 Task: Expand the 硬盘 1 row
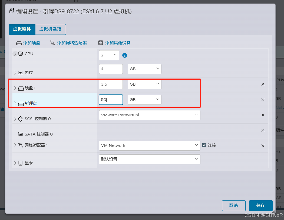(x=15, y=88)
